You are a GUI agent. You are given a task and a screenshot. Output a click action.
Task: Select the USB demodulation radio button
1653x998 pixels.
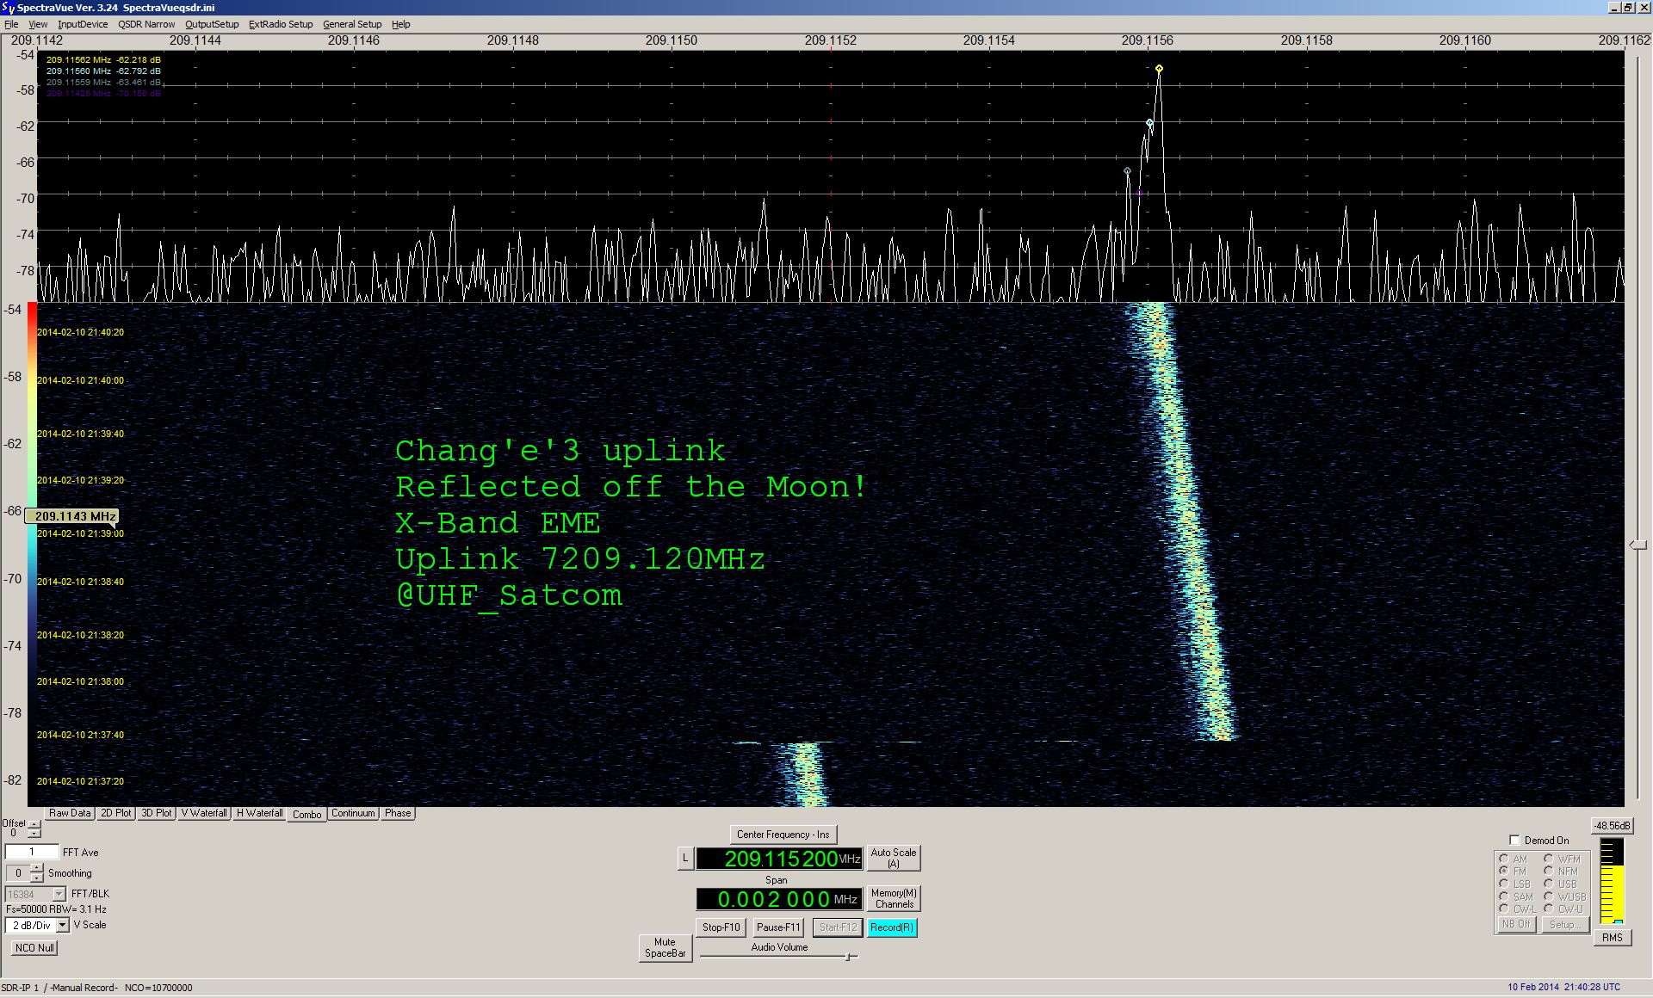click(1548, 884)
